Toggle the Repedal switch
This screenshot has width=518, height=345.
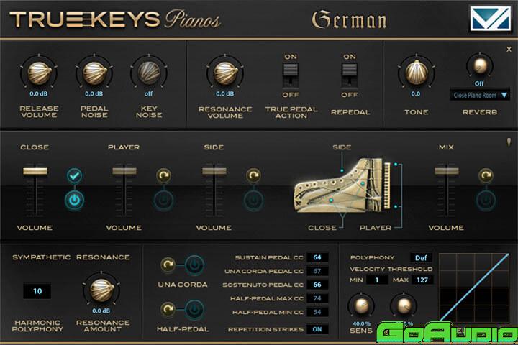click(x=350, y=75)
